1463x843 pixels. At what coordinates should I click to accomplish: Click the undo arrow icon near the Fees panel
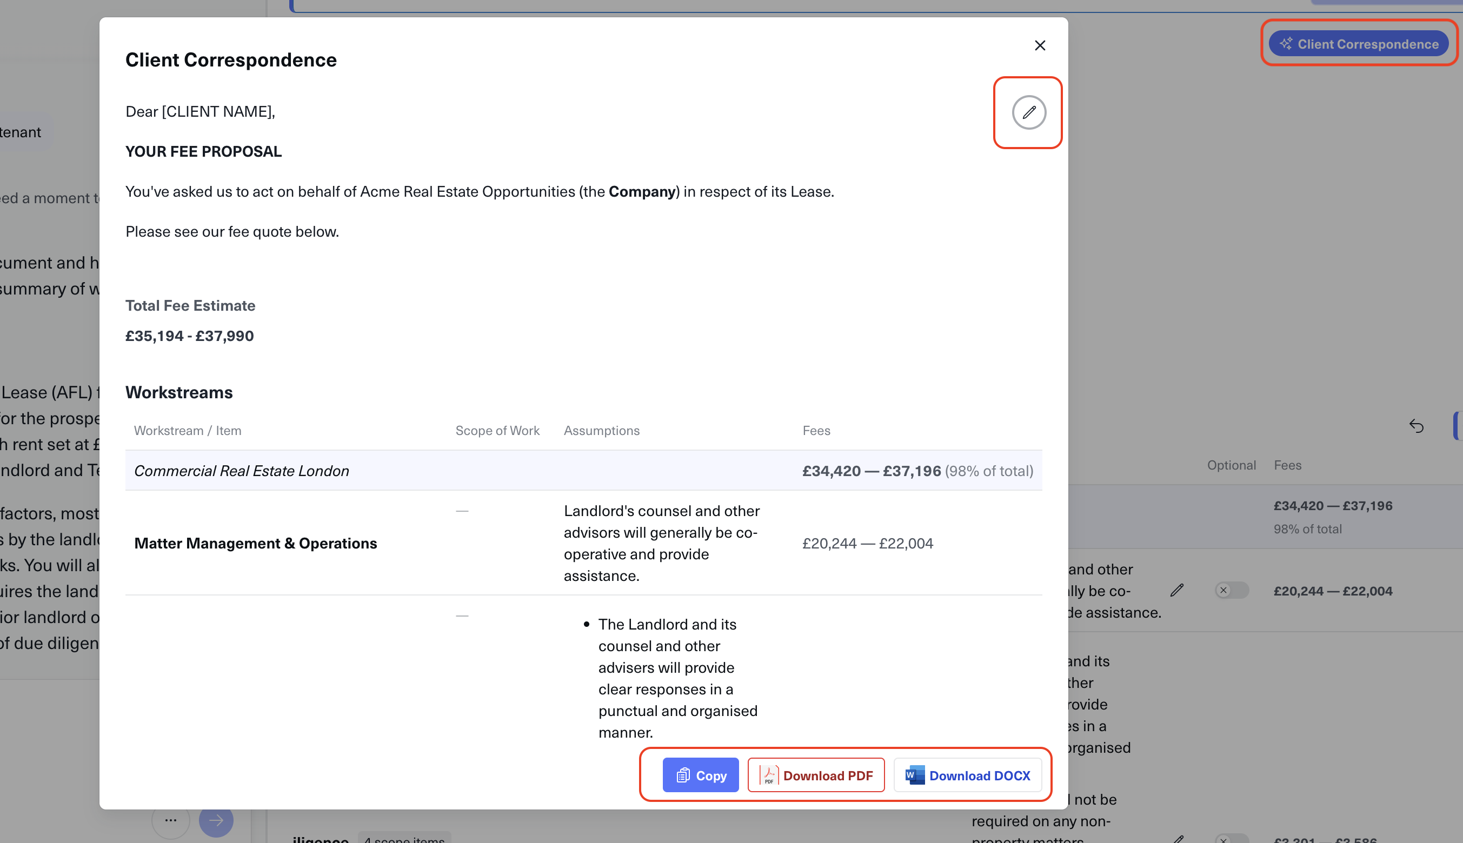(x=1417, y=426)
